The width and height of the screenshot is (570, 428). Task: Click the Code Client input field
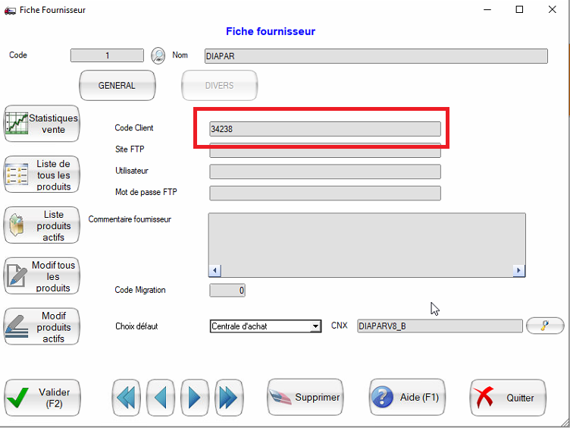tap(324, 129)
